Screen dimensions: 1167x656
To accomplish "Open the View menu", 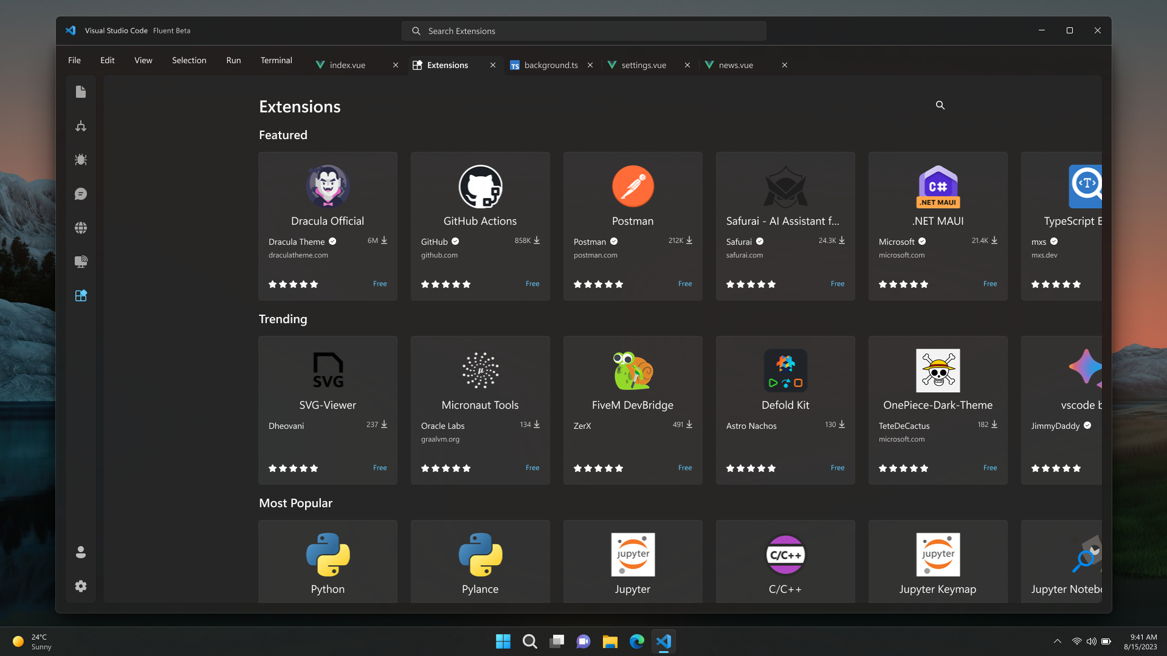I will (x=143, y=60).
